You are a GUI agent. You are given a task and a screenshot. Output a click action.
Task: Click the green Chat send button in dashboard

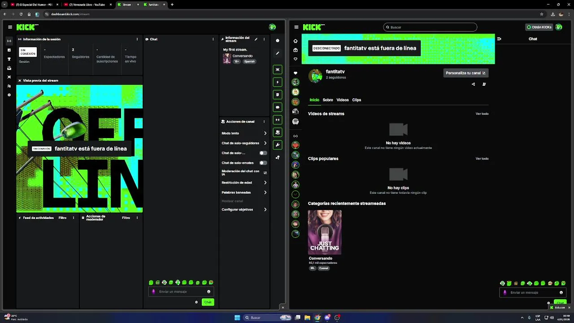(208, 302)
